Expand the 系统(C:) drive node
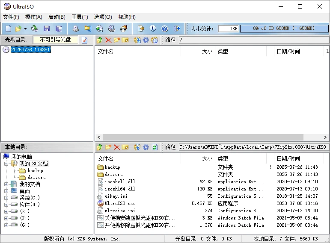Screen dimensions: 330x243 click(x=6, y=198)
